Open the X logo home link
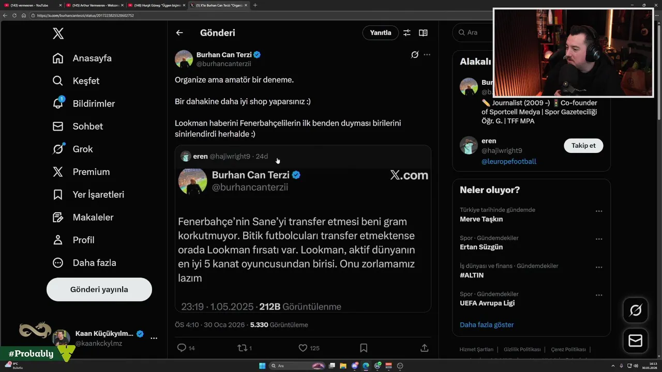 tap(58, 34)
